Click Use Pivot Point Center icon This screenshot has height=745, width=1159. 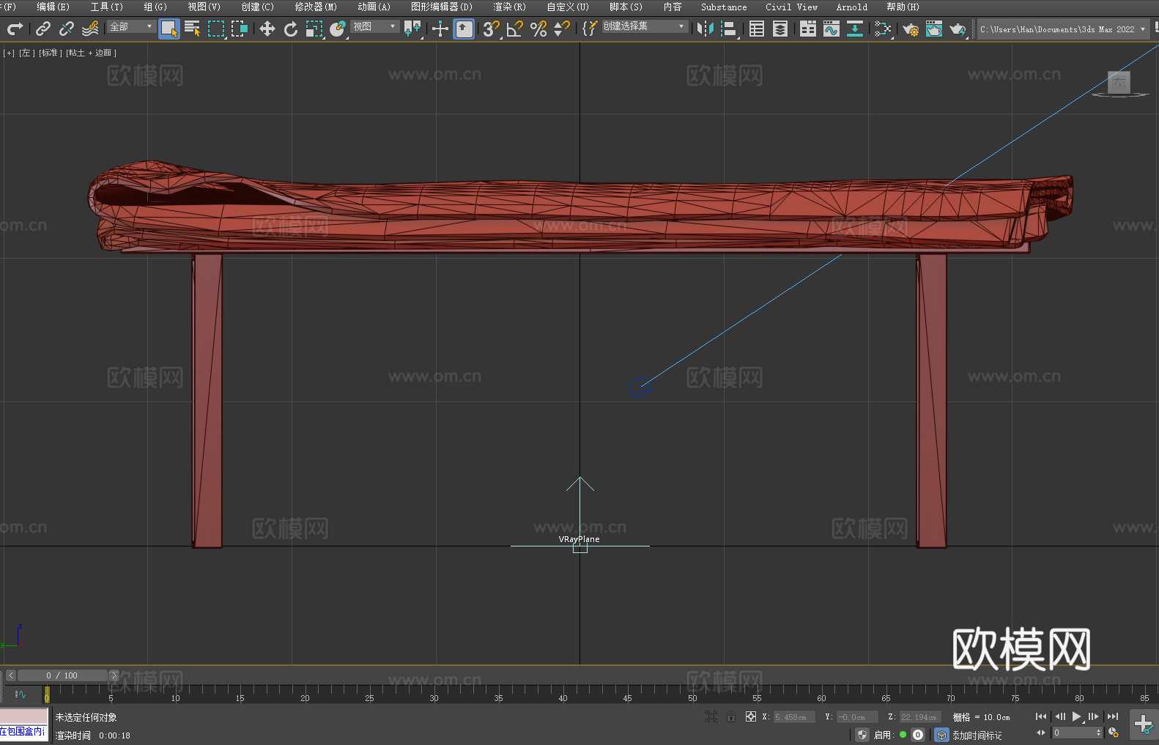point(412,29)
